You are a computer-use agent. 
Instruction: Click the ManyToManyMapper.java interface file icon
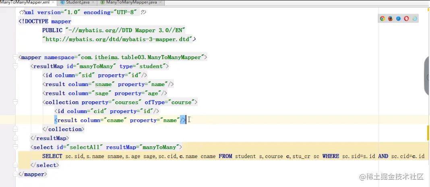pos(103,2)
